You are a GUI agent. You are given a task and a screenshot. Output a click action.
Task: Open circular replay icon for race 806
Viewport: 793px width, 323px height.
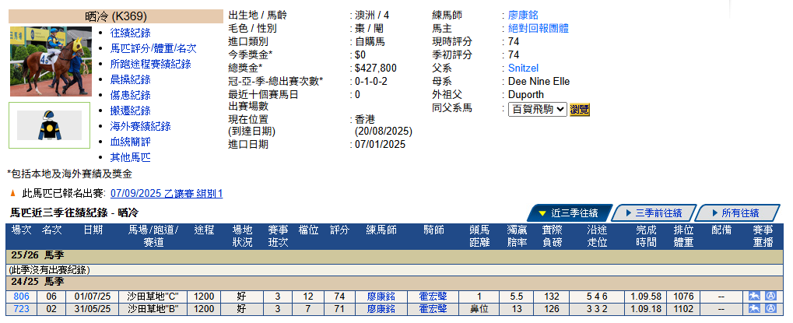click(x=770, y=296)
